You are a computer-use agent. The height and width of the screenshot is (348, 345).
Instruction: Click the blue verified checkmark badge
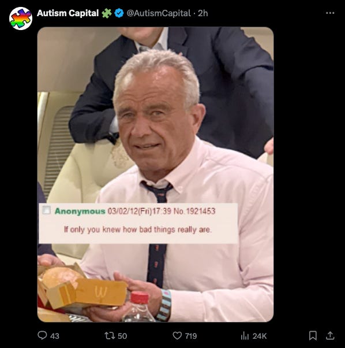[x=119, y=13]
